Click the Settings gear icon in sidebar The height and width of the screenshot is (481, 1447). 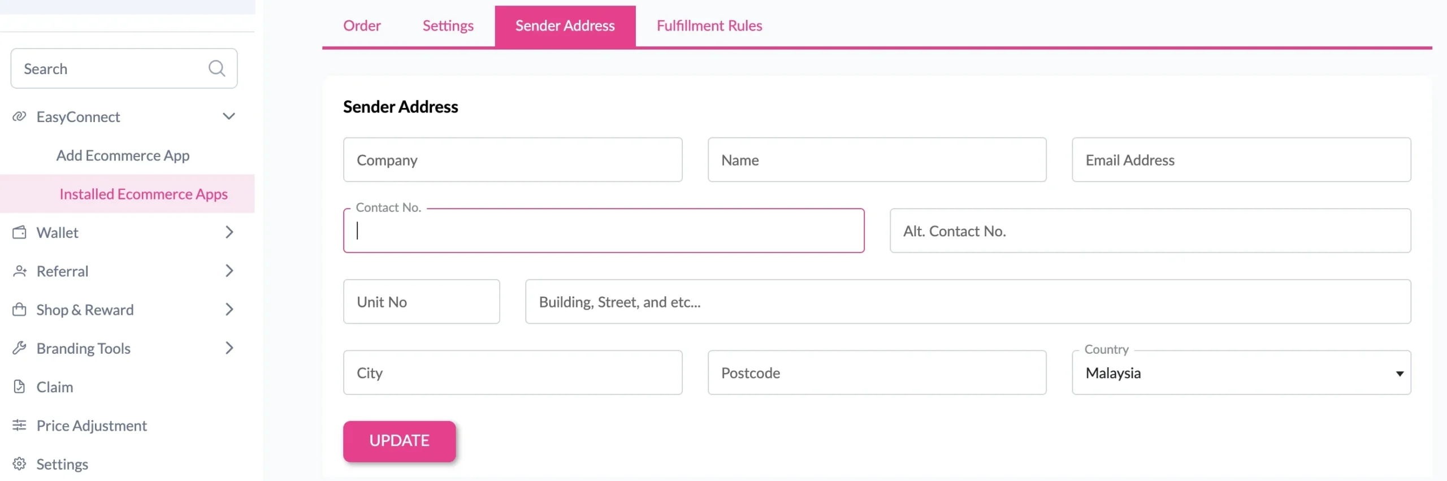[19, 463]
